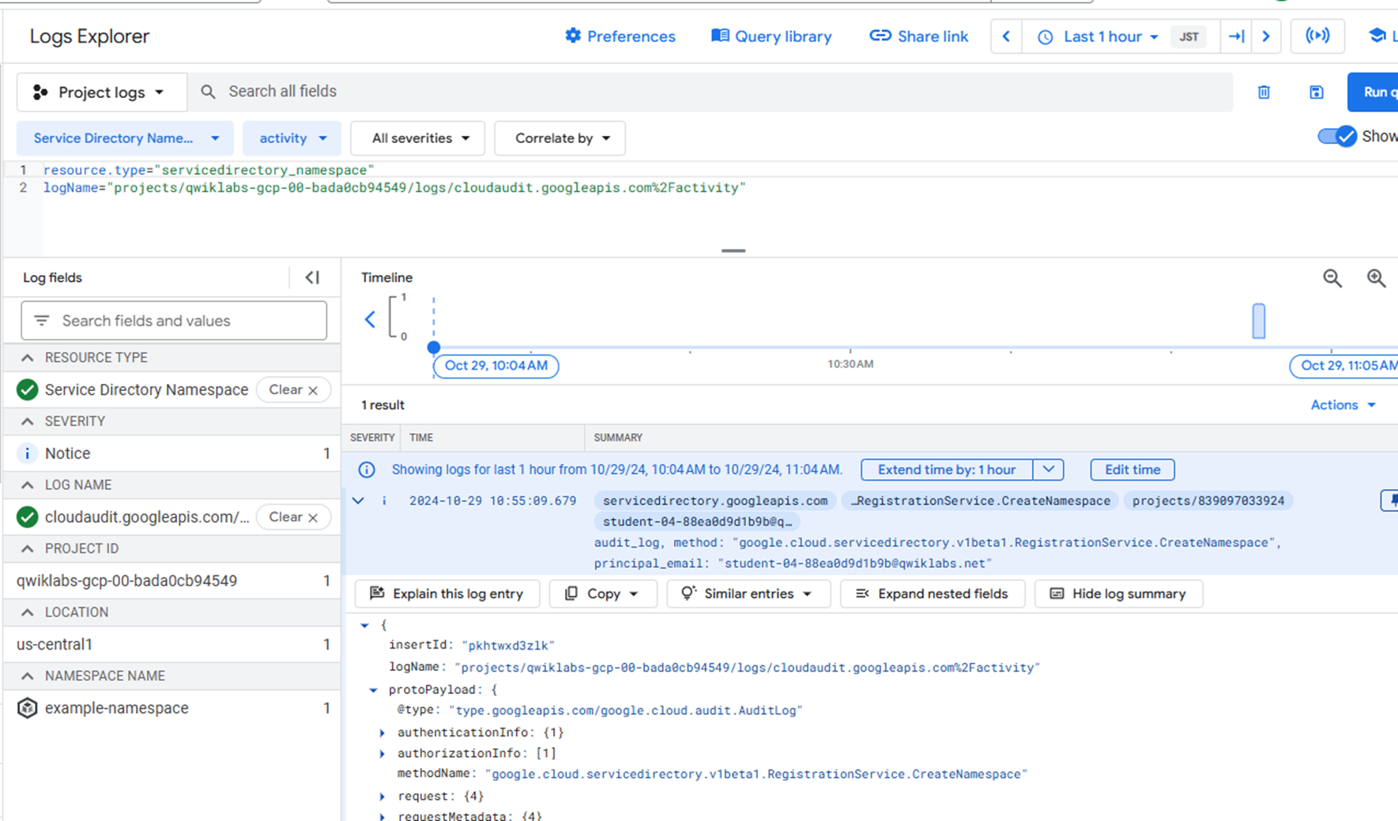Click projects/839097033924 summary chip
This screenshot has width=1398, height=821.
pyautogui.click(x=1208, y=501)
